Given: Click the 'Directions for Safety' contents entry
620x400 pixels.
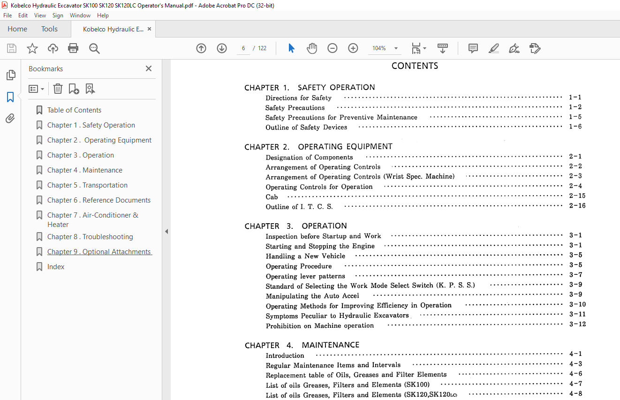Looking at the screenshot, I should point(298,98).
